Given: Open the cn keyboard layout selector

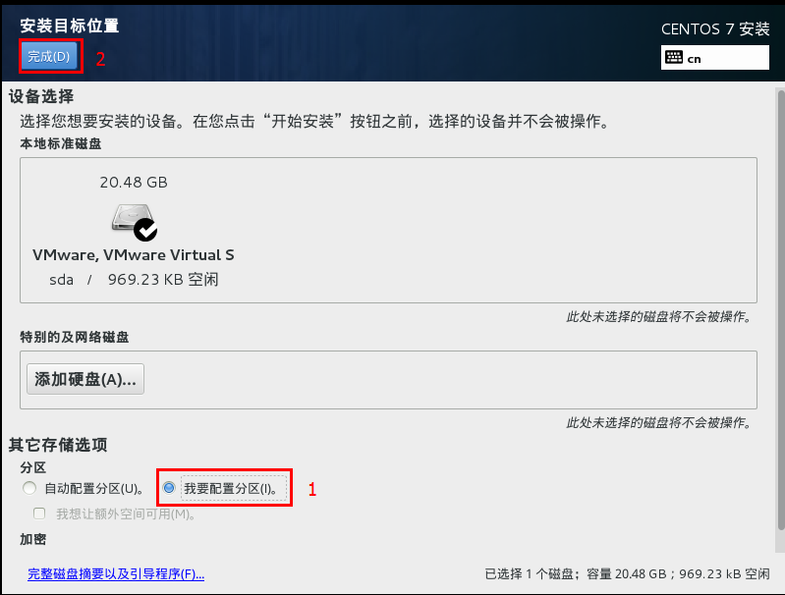Looking at the screenshot, I should [715, 58].
